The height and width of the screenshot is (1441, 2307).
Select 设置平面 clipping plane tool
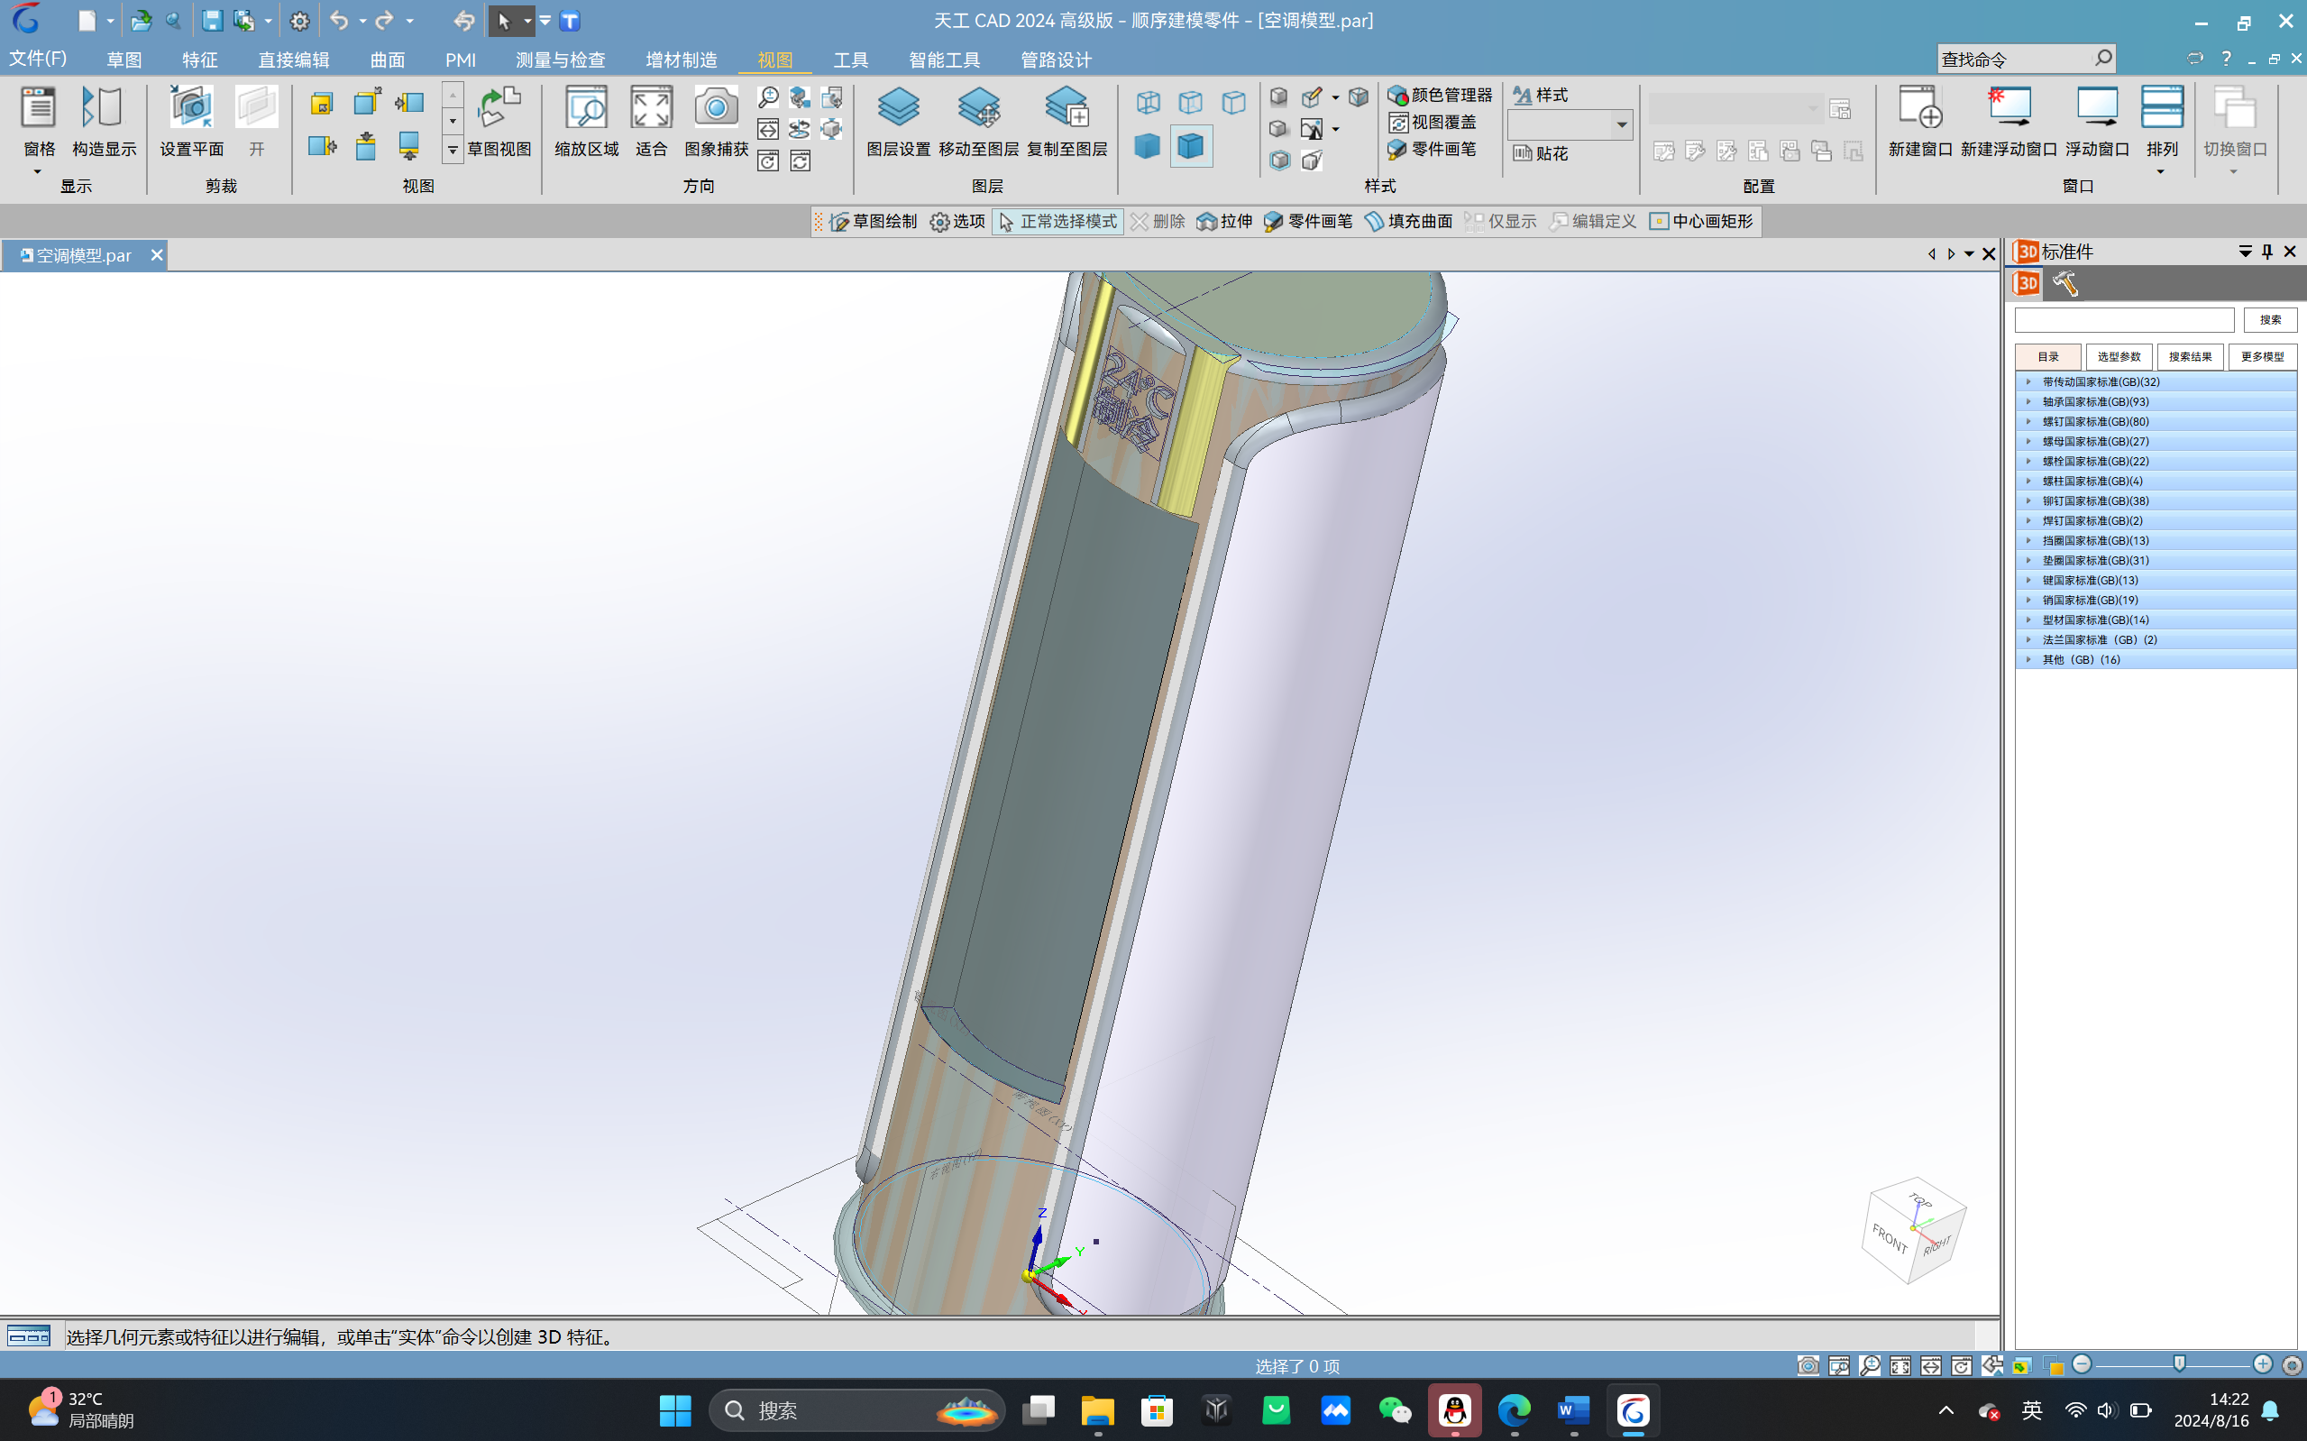click(x=191, y=122)
